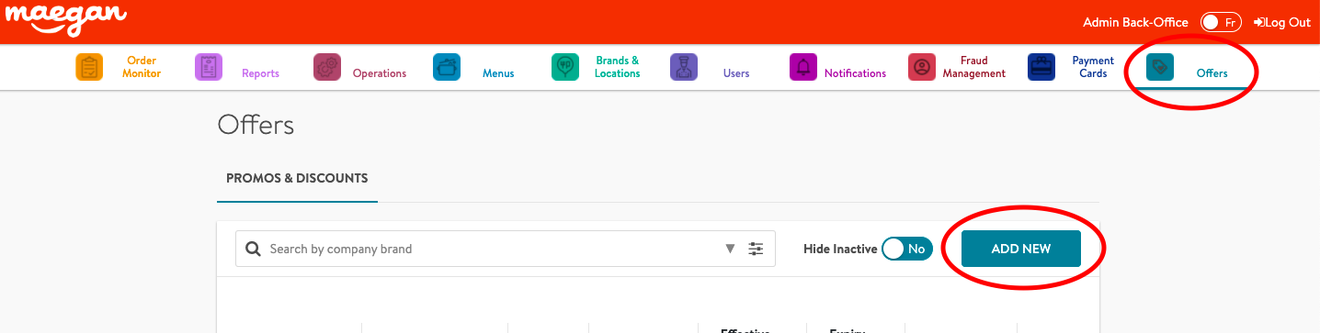Click the Admin Back-Office text
The image size is (1320, 333).
[1135, 22]
